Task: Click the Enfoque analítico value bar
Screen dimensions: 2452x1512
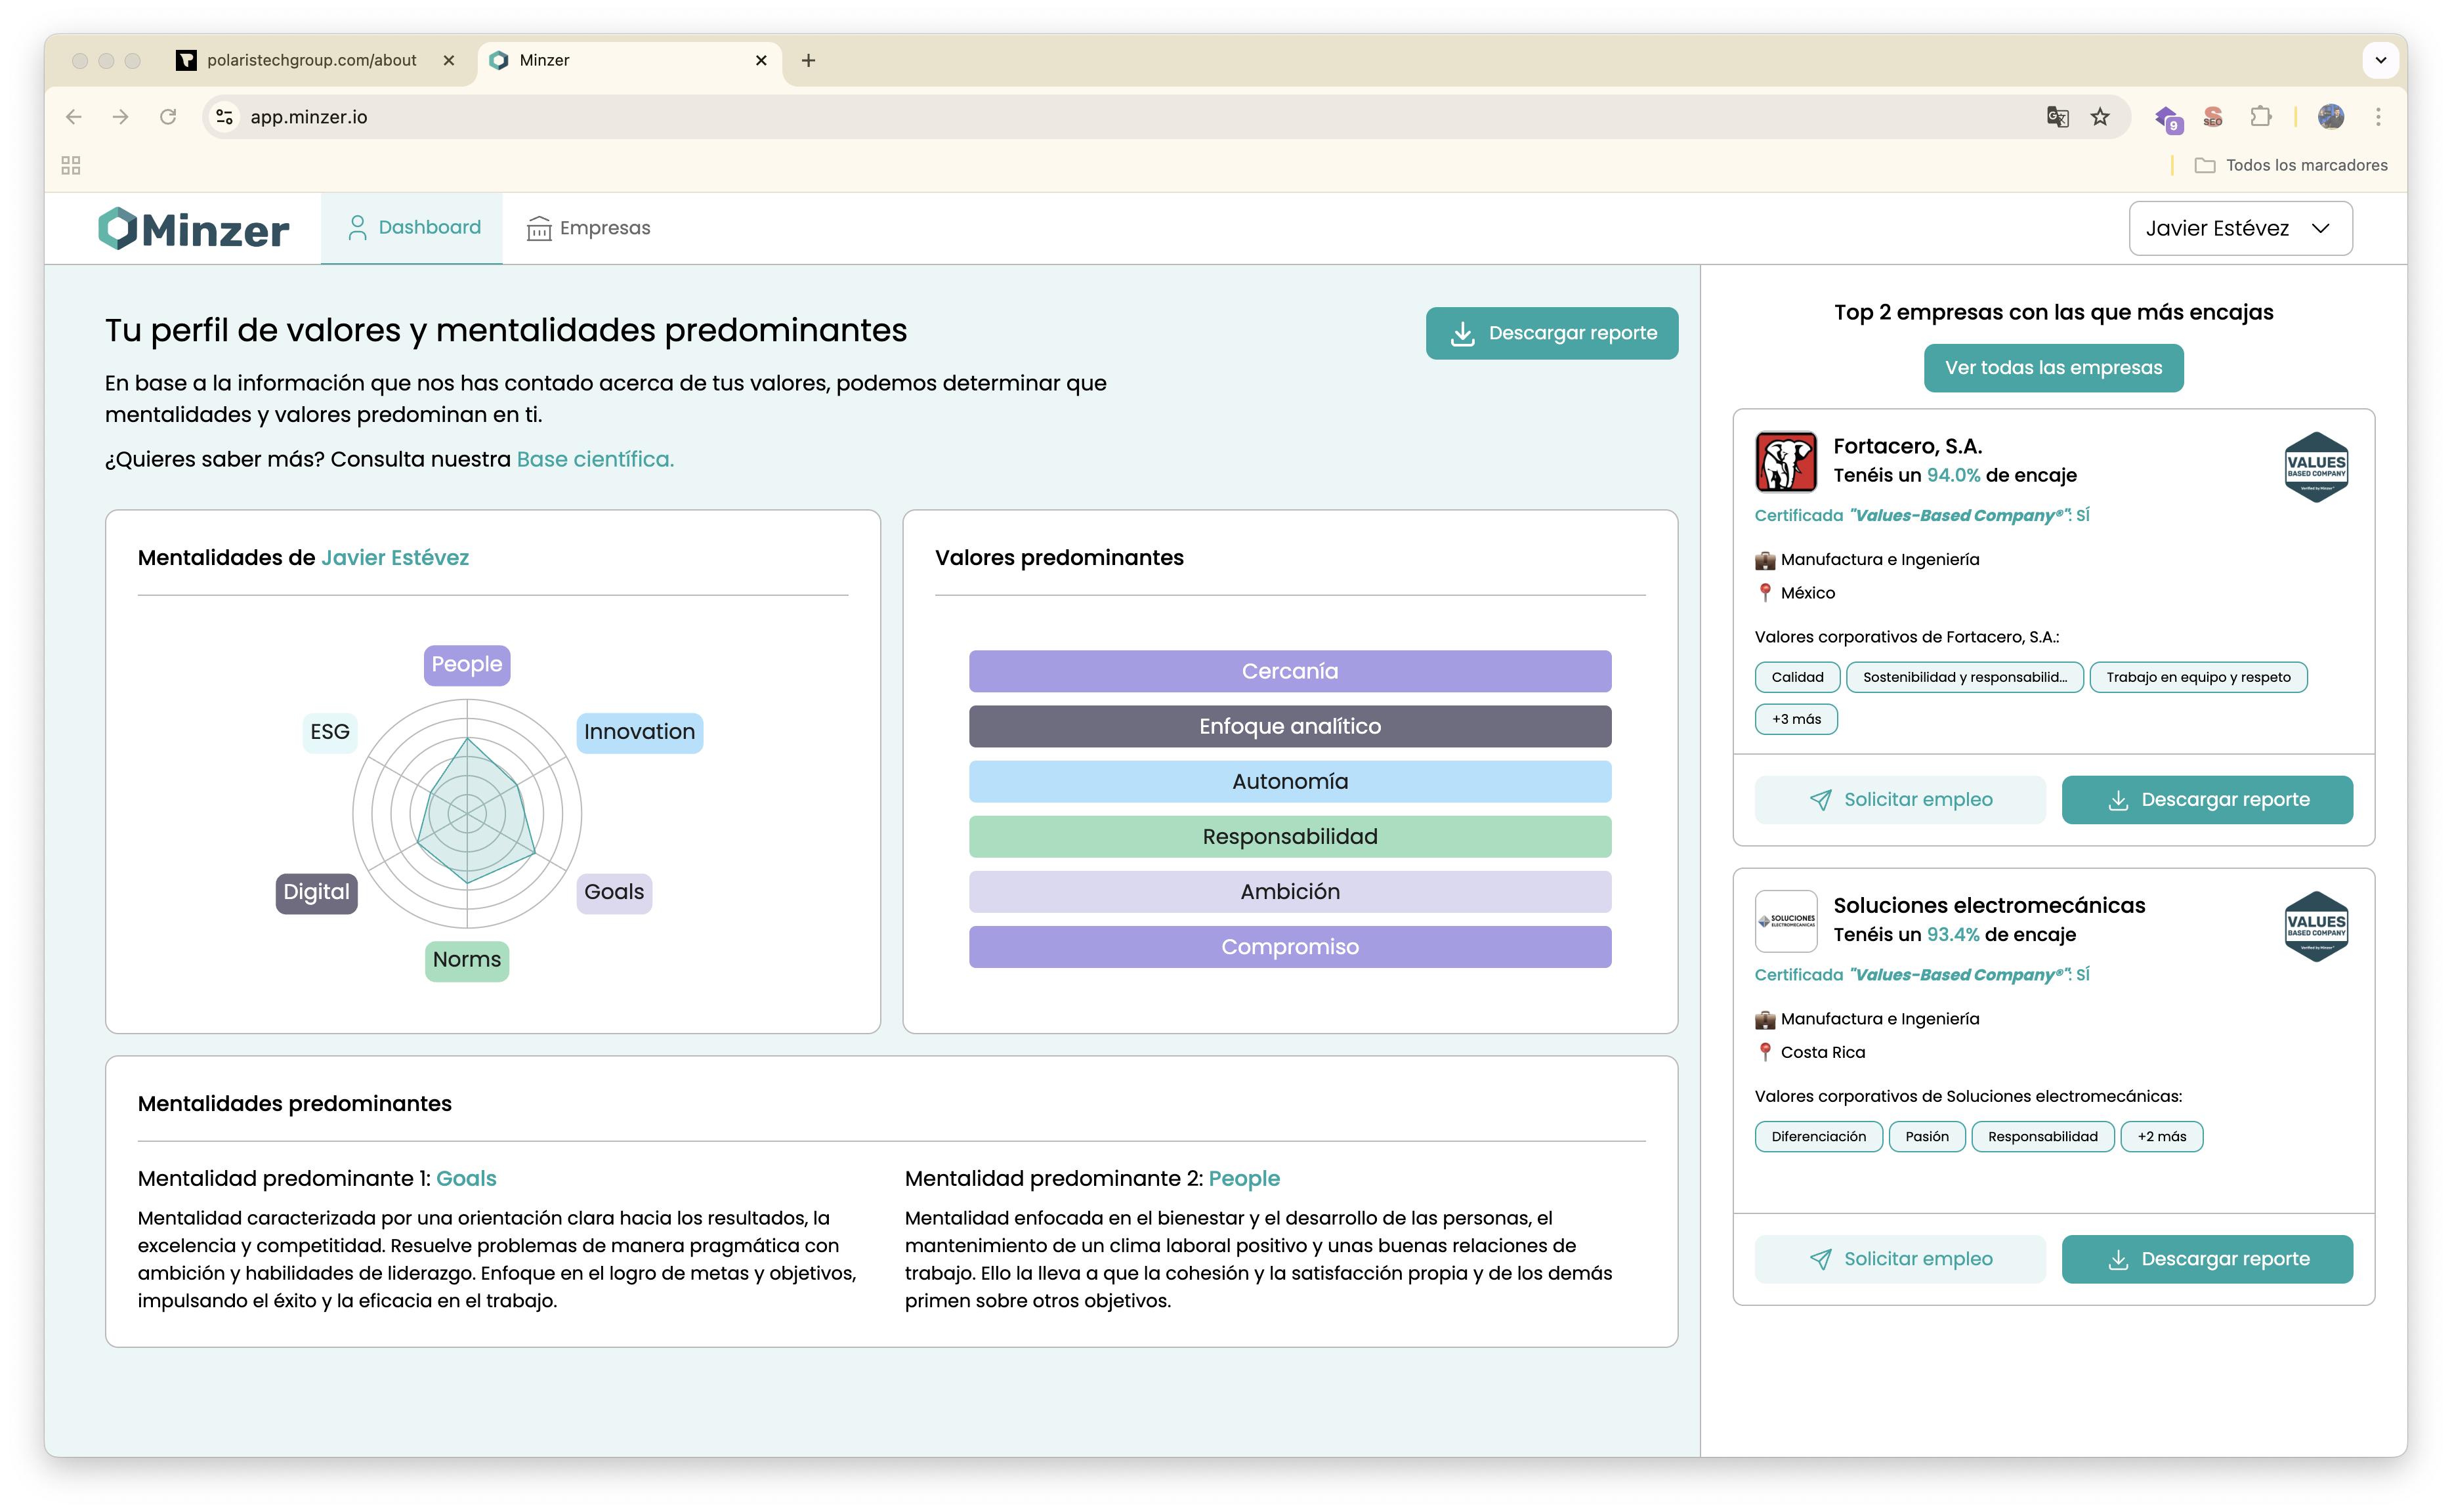Action: (1290, 726)
